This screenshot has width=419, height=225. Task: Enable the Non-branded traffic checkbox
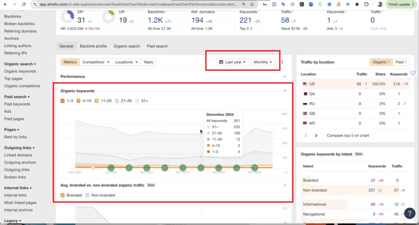point(87,195)
